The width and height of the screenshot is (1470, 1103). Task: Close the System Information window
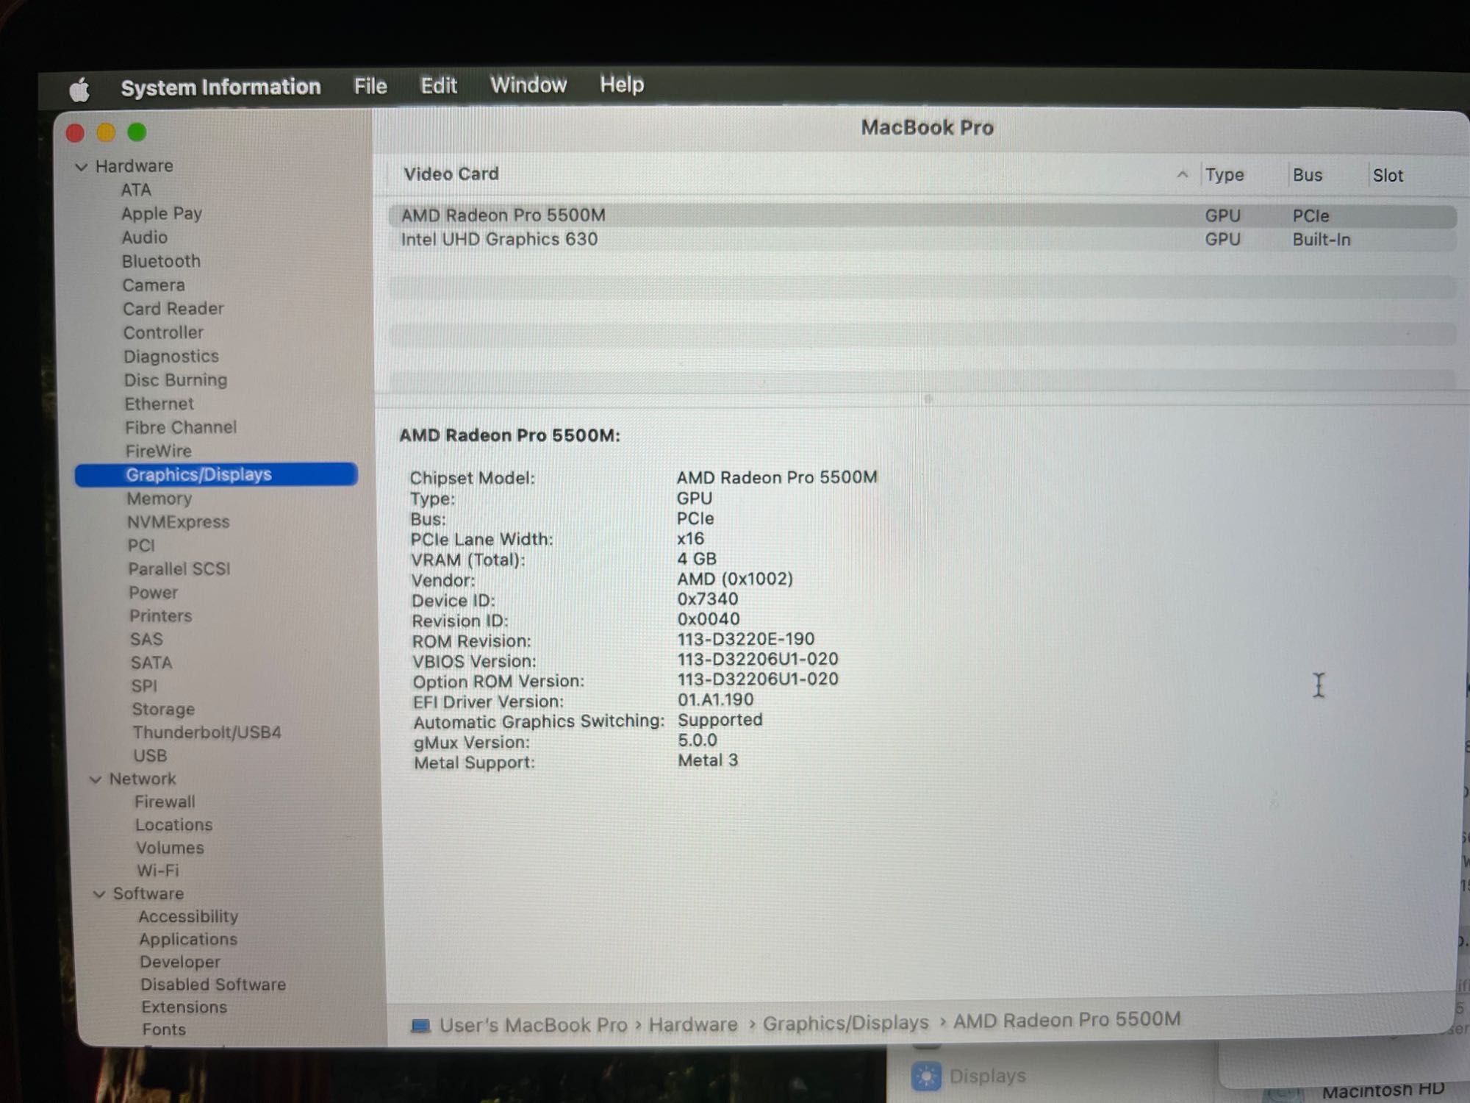(x=74, y=133)
